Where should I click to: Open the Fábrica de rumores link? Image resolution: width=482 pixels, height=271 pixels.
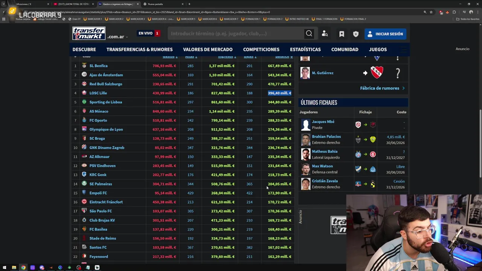click(382, 88)
